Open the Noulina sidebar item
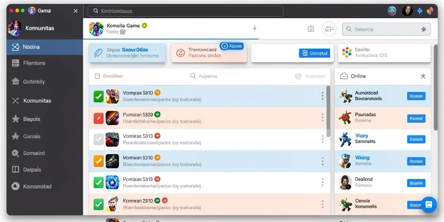Viewport: 444px width, 222px height. 45,47
